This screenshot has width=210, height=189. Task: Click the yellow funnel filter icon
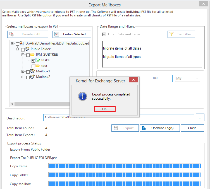[x=171, y=34]
